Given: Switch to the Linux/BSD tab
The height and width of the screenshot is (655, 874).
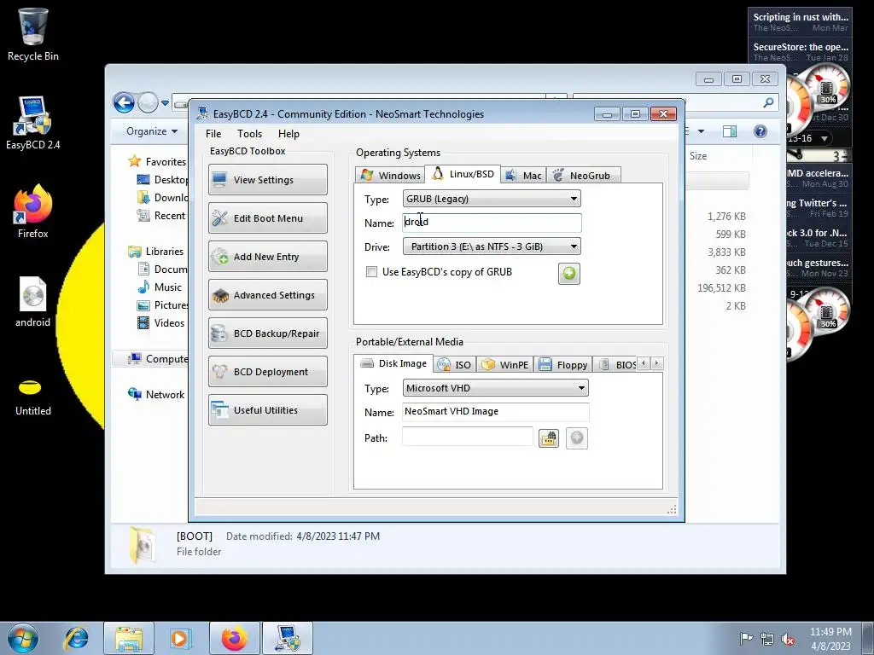Looking at the screenshot, I should point(463,174).
